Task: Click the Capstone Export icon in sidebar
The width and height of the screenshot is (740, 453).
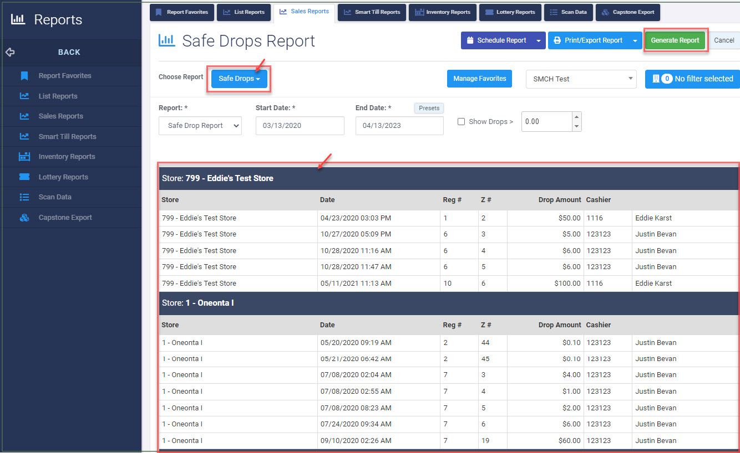Action: 24,218
